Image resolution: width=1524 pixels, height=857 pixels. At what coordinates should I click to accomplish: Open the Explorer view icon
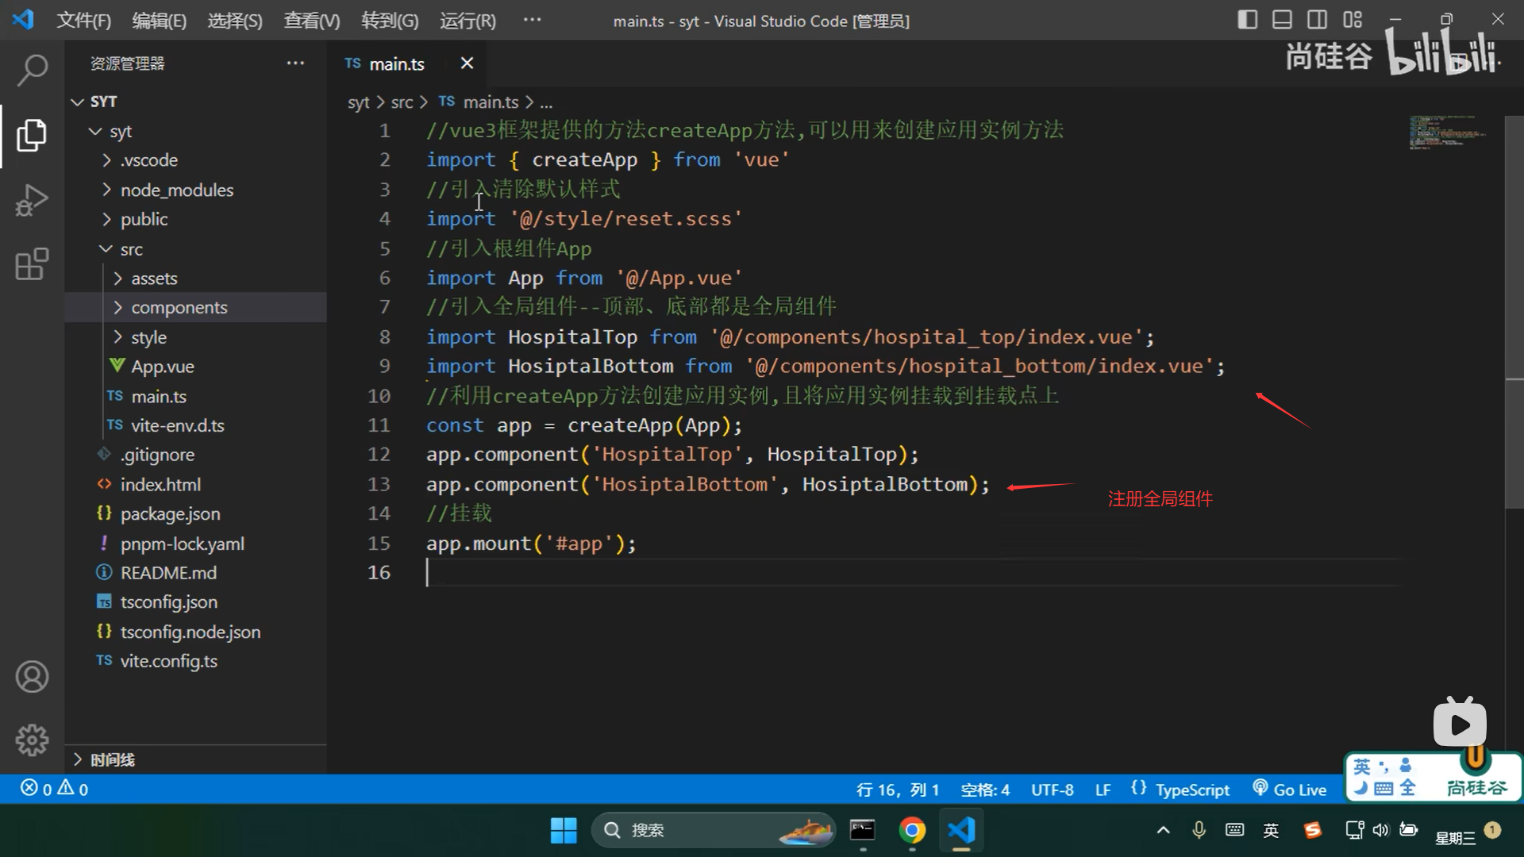[x=32, y=136]
